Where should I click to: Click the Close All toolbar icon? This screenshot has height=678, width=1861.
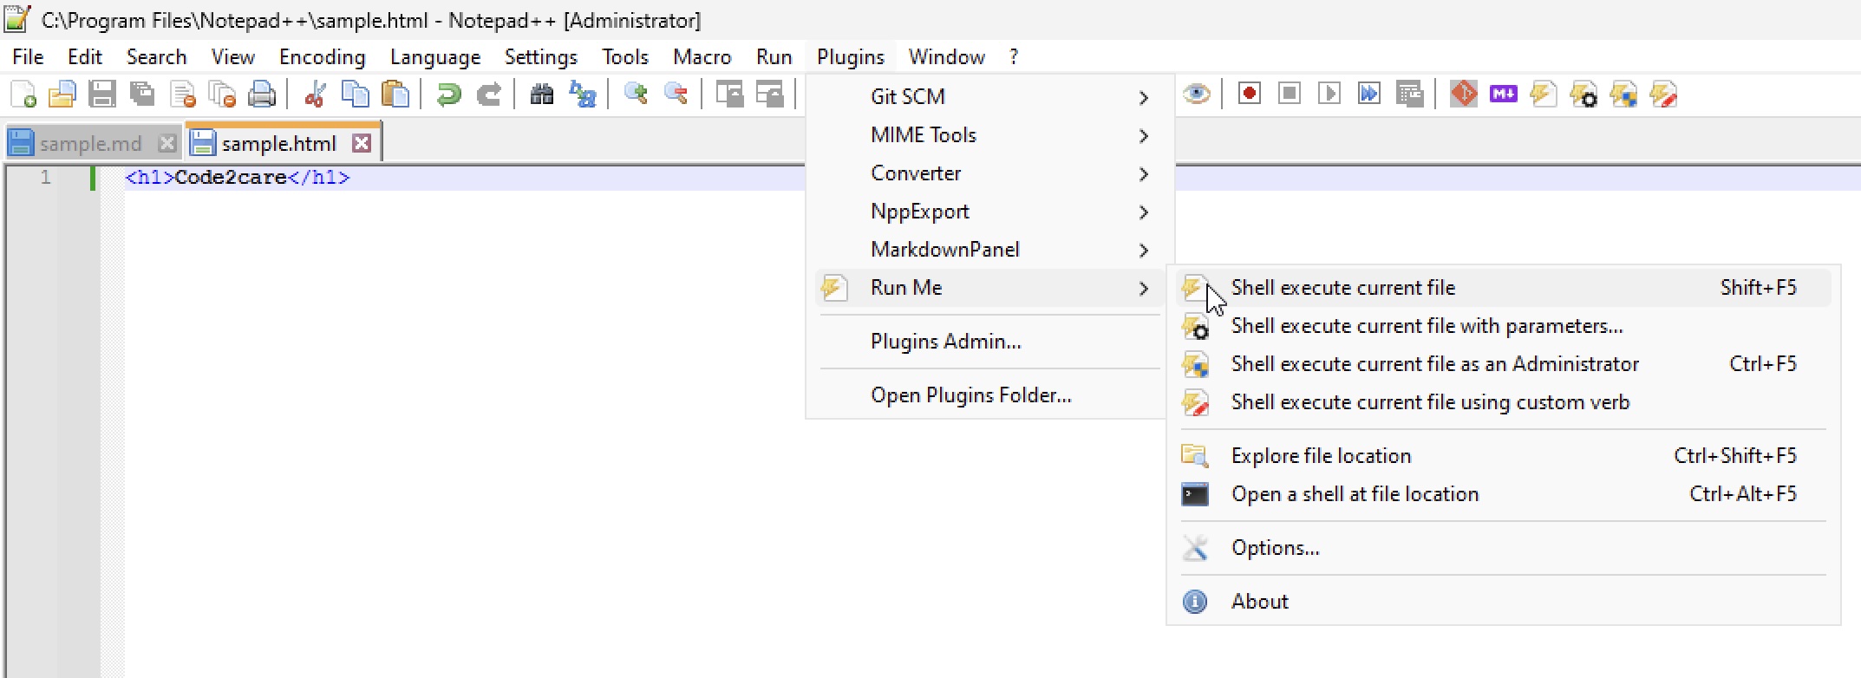222,94
